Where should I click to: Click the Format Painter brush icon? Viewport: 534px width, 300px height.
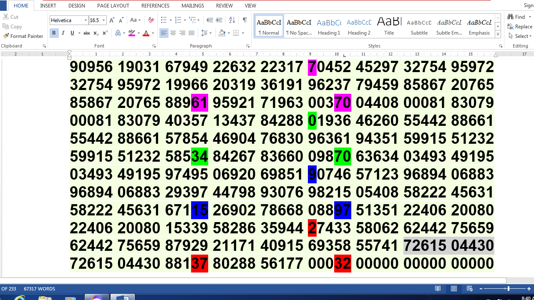pos(6,36)
